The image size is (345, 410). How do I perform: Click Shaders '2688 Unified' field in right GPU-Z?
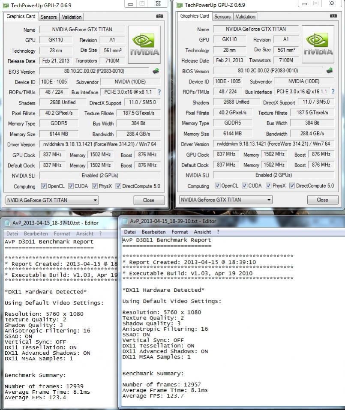(237, 102)
